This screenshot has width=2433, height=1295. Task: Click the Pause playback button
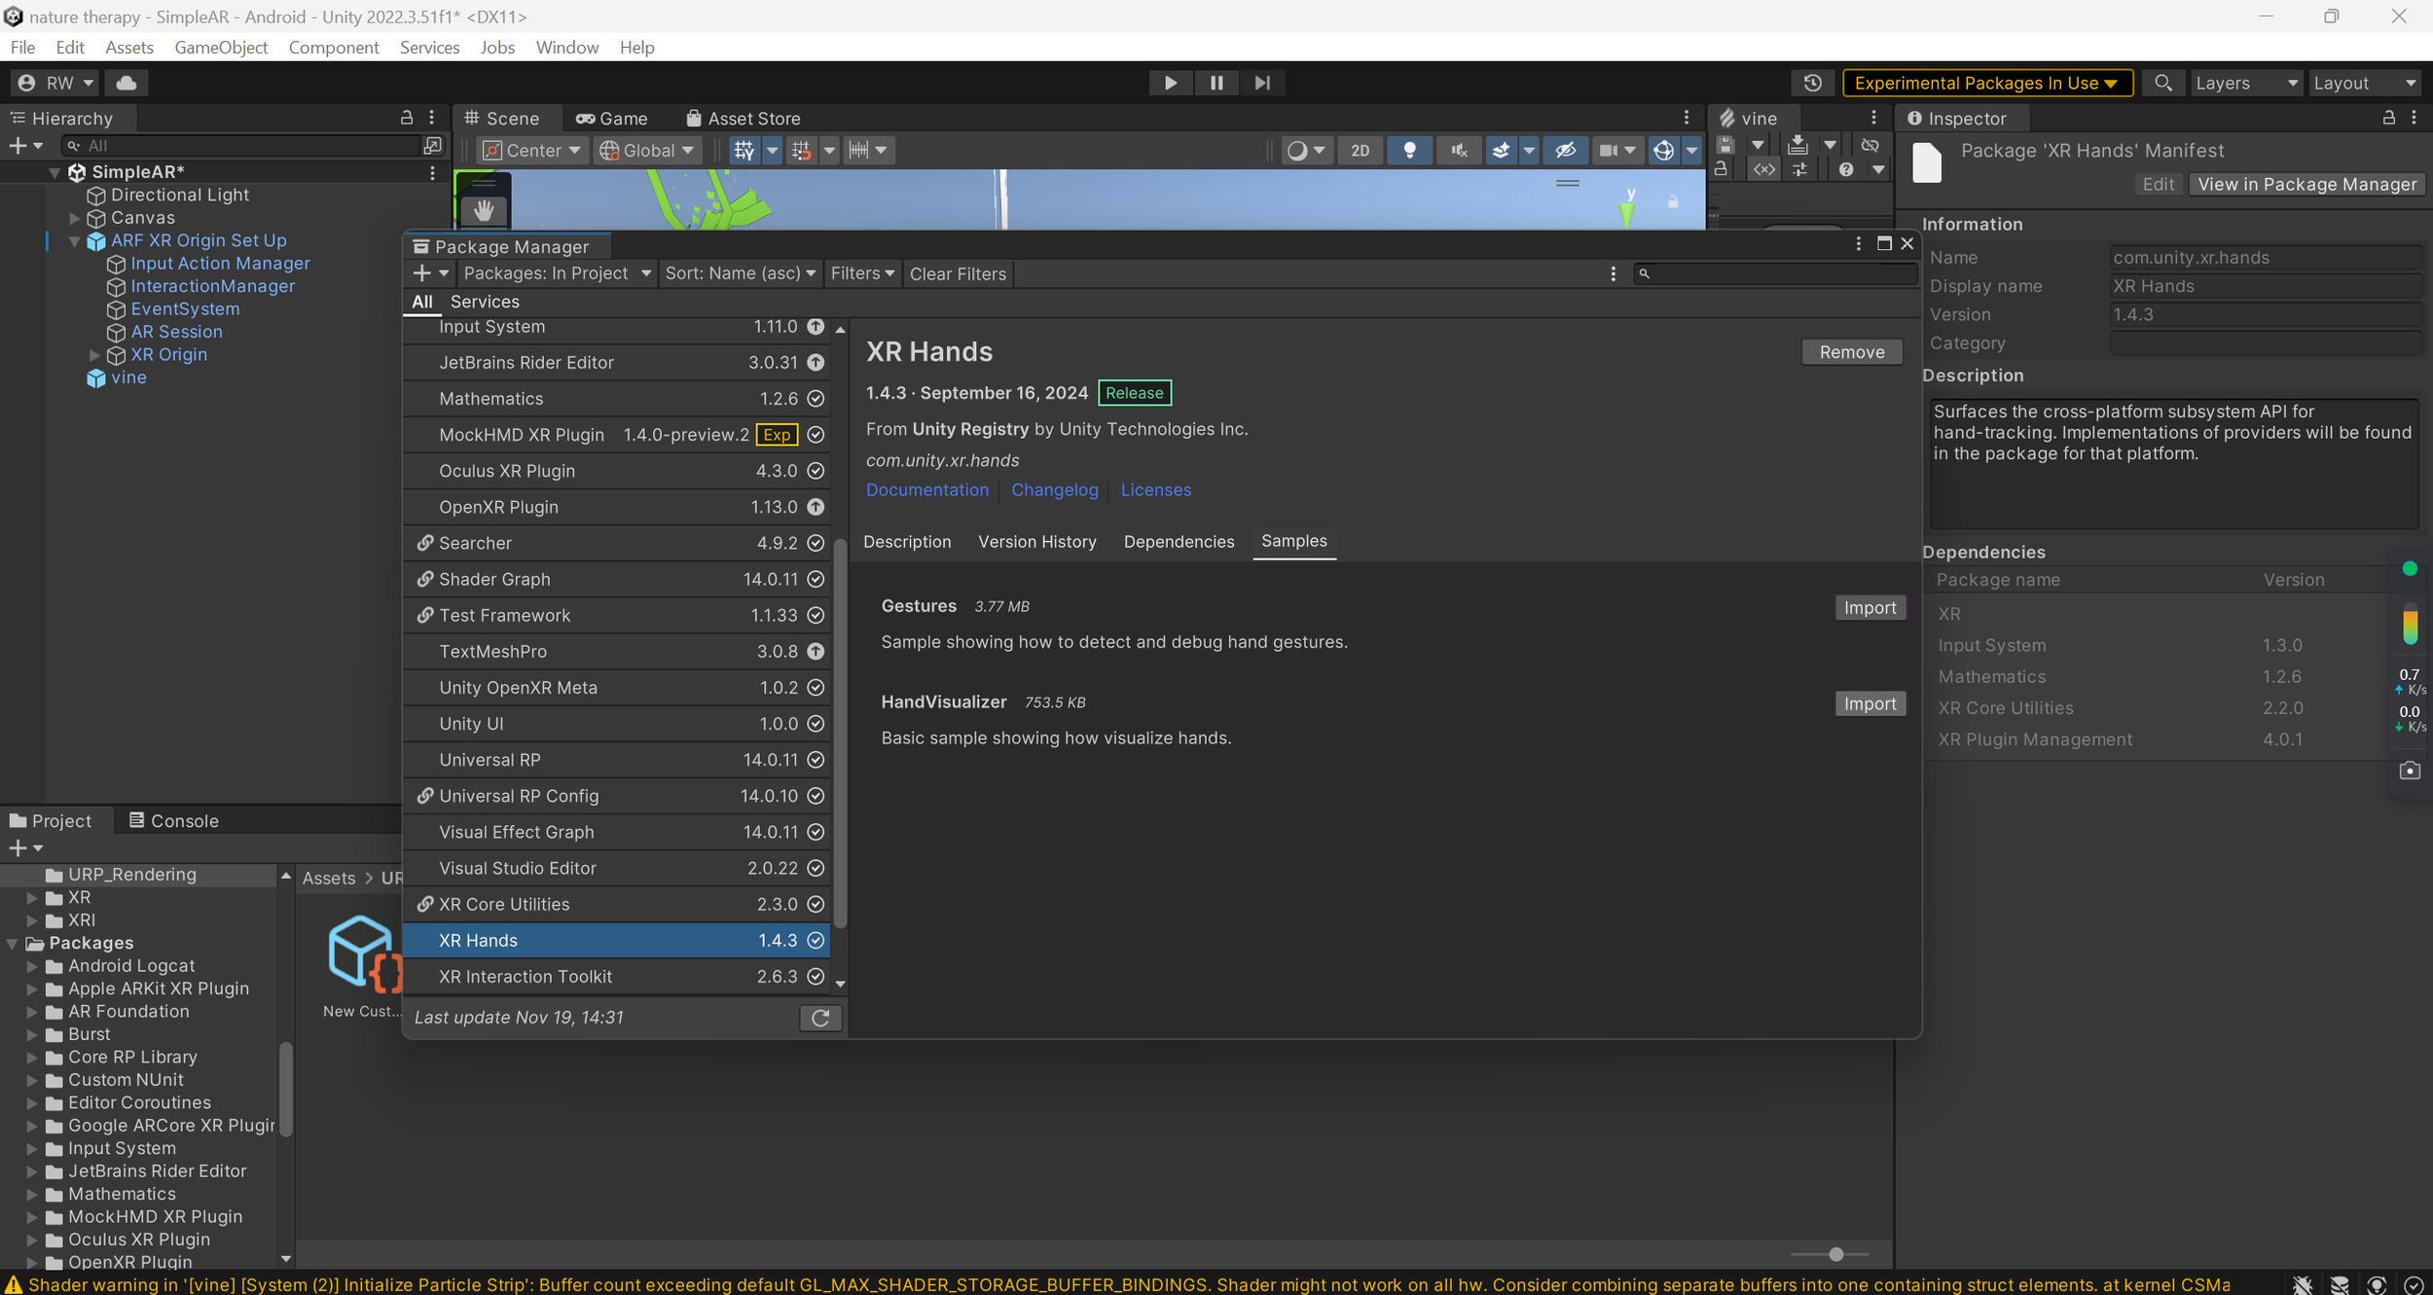[x=1216, y=83]
